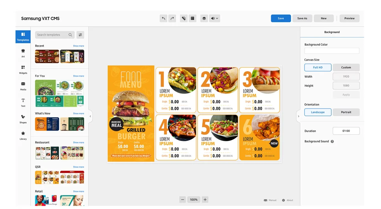This screenshot has width=381, height=209.
Task: Click the undo arrow icon
Action: click(163, 19)
